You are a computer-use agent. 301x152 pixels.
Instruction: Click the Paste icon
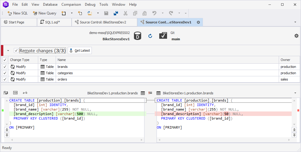coord(144,13)
